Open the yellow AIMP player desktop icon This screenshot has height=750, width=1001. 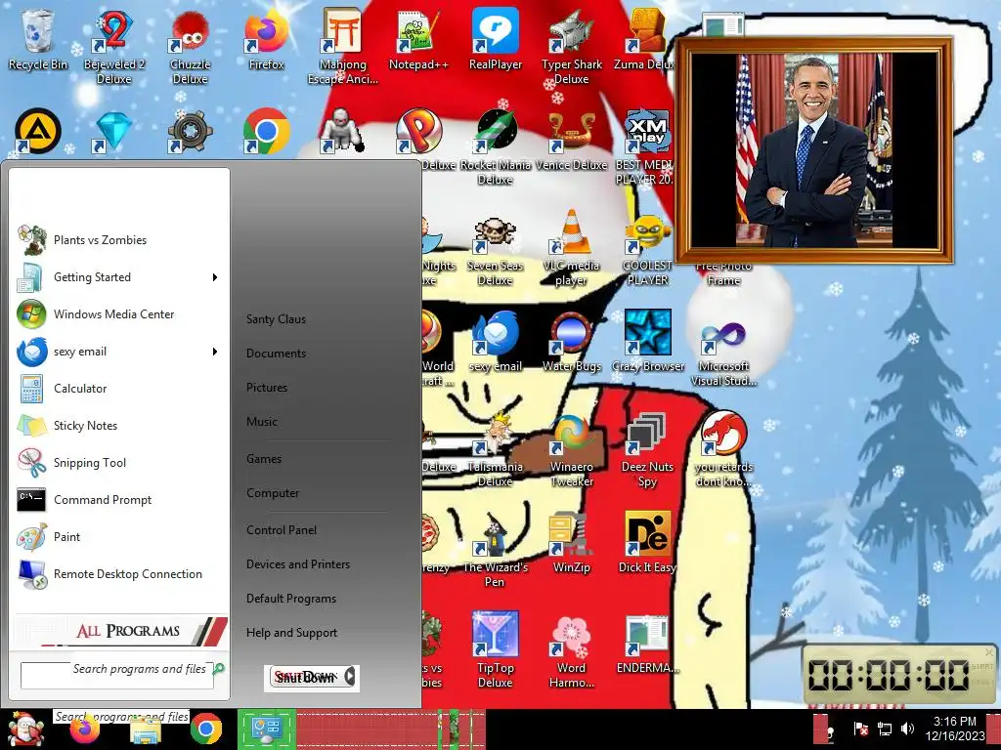tap(38, 132)
